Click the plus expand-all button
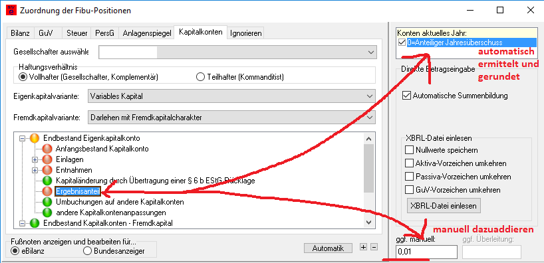 [x=363, y=247]
